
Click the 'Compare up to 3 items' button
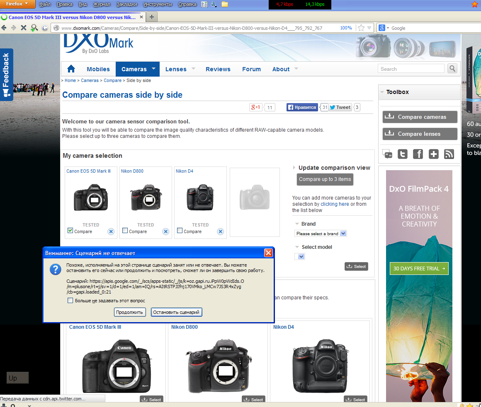pyautogui.click(x=325, y=179)
